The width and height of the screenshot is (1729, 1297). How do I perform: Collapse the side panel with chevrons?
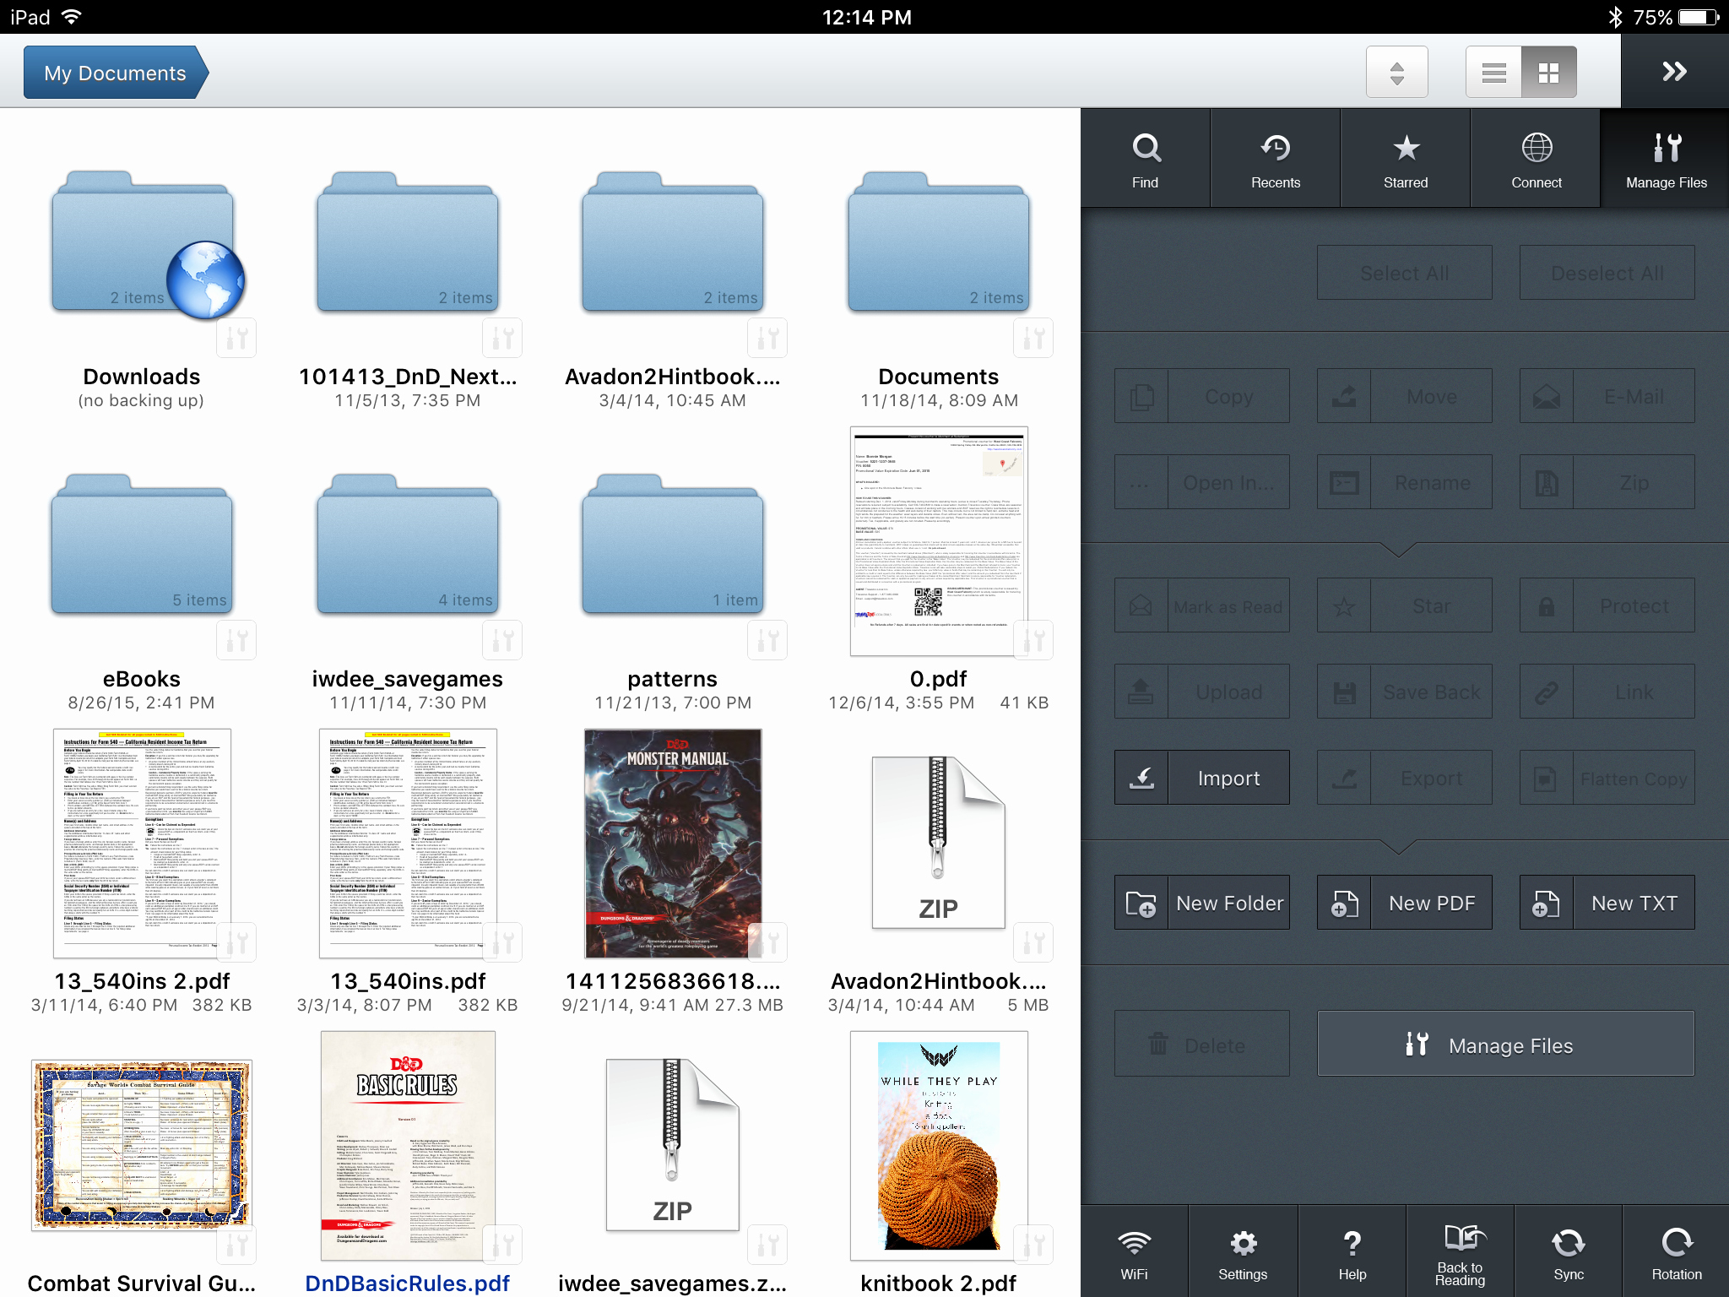tap(1674, 72)
